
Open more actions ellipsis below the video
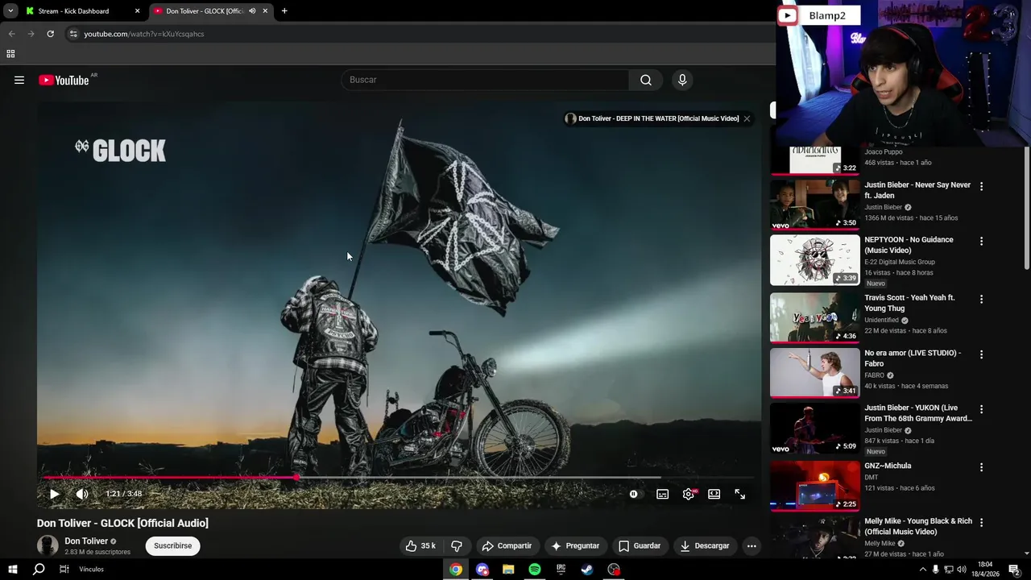752,545
